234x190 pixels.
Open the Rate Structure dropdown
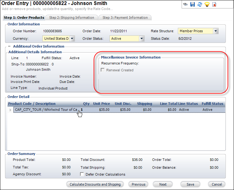pos(215,31)
